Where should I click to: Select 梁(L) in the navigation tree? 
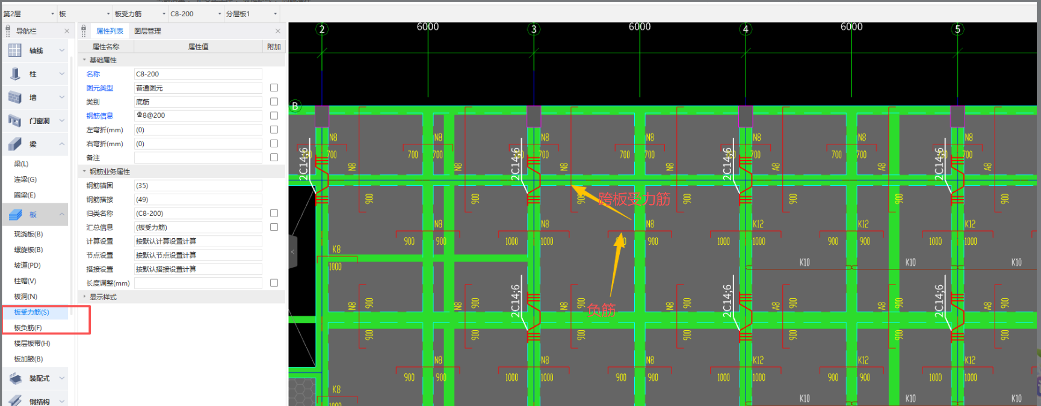click(21, 164)
